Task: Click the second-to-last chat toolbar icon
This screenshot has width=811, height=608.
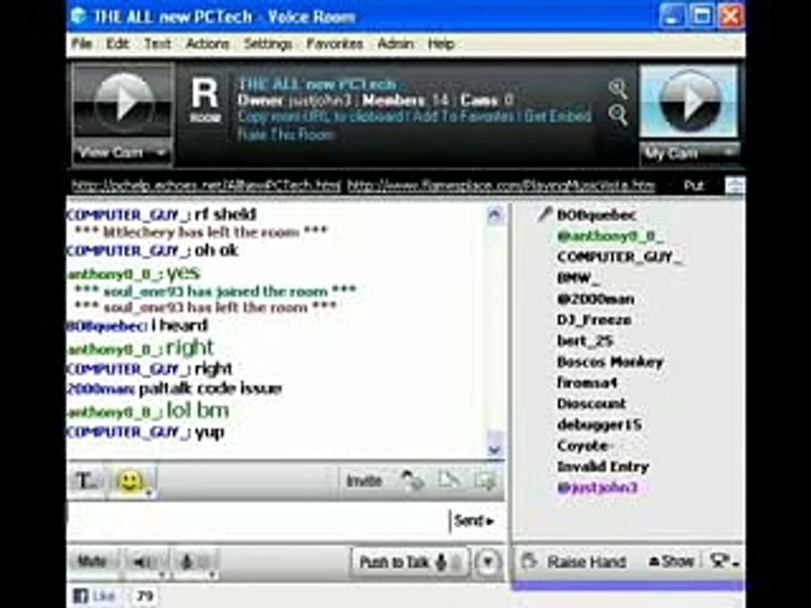Action: coord(449,480)
